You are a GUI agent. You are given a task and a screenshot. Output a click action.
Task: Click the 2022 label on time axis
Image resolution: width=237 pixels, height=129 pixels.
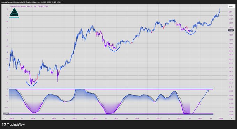tap(95, 118)
